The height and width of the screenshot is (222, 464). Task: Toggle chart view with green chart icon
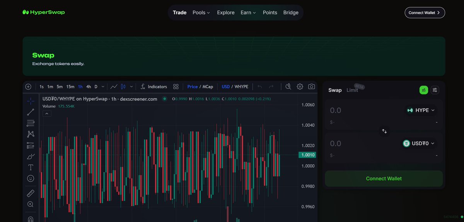(x=424, y=90)
